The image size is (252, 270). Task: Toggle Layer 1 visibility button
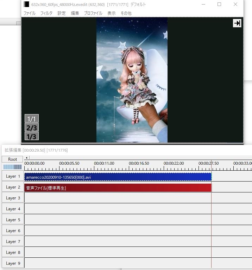[13, 176]
